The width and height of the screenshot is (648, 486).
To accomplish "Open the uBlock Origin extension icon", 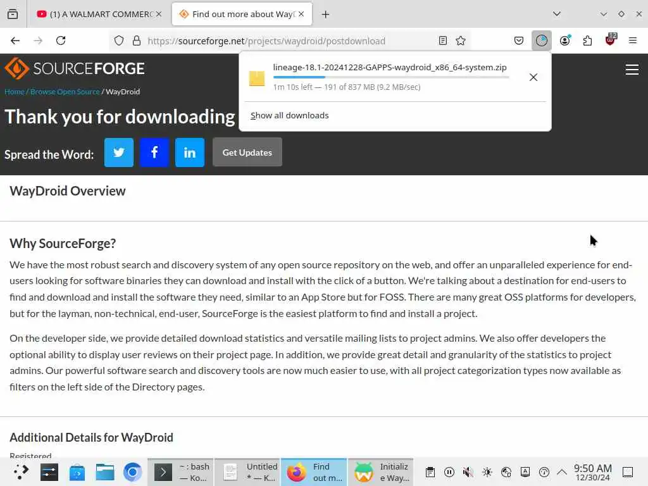I will pos(611,40).
